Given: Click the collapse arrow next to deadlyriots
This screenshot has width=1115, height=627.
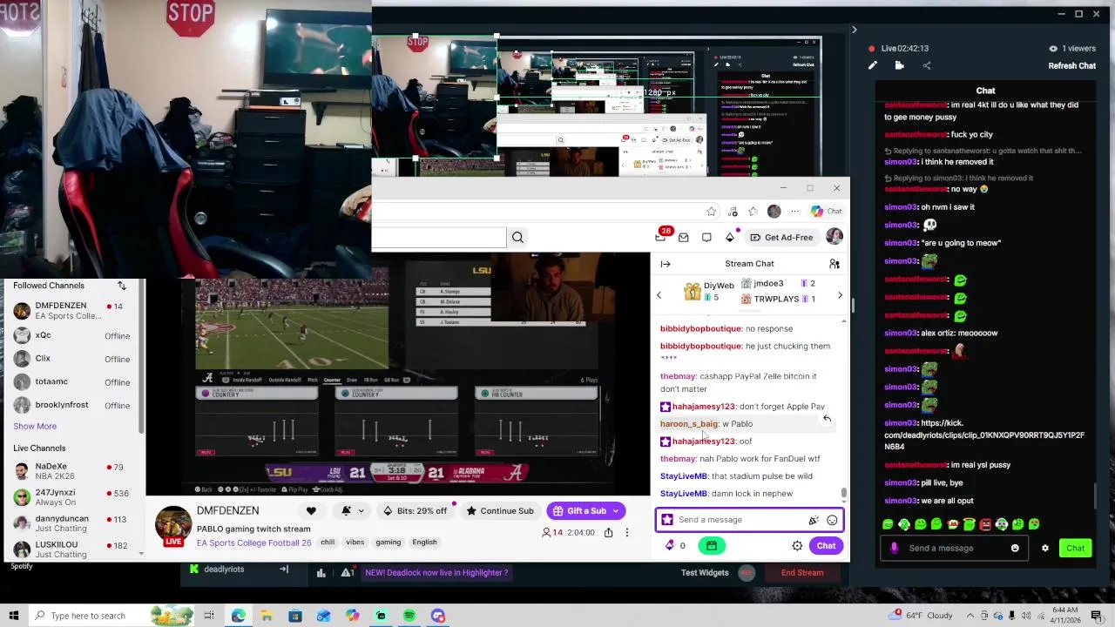Looking at the screenshot, I should [283, 570].
